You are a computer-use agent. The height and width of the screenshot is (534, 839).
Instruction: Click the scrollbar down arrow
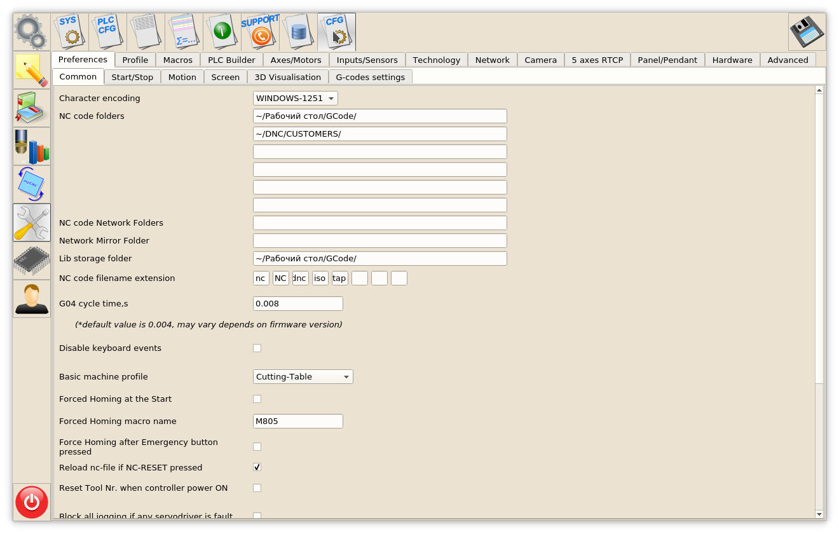click(x=819, y=514)
